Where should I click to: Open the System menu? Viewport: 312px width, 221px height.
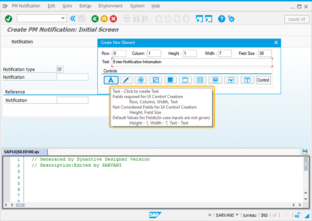[x=137, y=6]
